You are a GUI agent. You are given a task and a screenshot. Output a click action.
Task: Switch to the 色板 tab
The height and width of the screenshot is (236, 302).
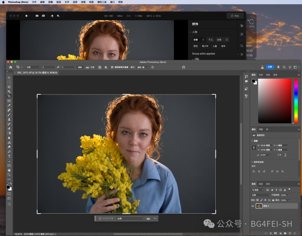[261, 75]
